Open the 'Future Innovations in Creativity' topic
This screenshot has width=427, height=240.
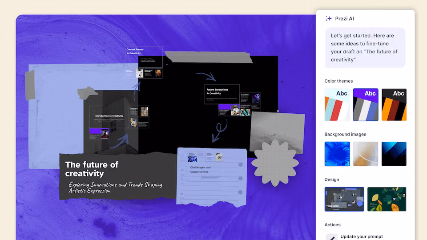222,92
